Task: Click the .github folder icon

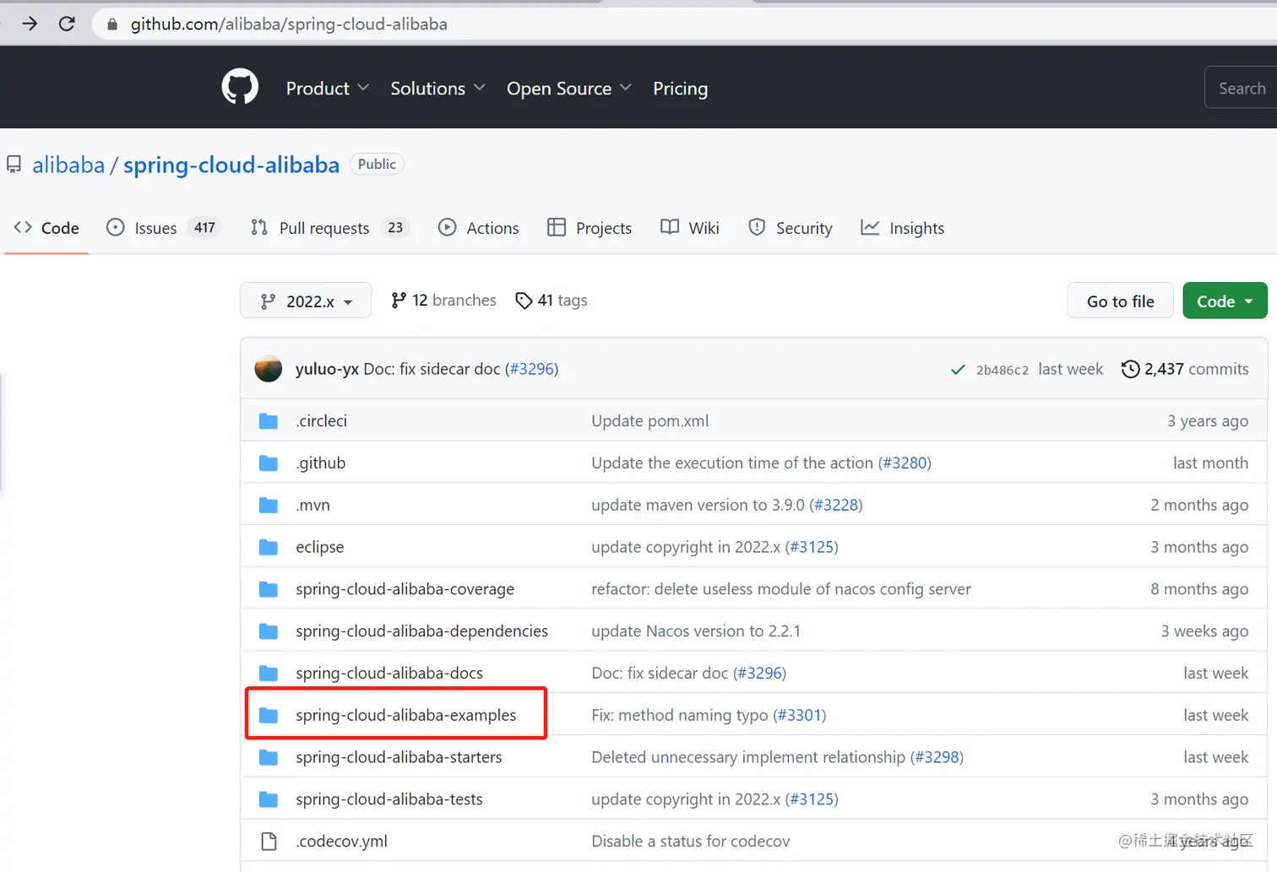Action: click(x=269, y=463)
